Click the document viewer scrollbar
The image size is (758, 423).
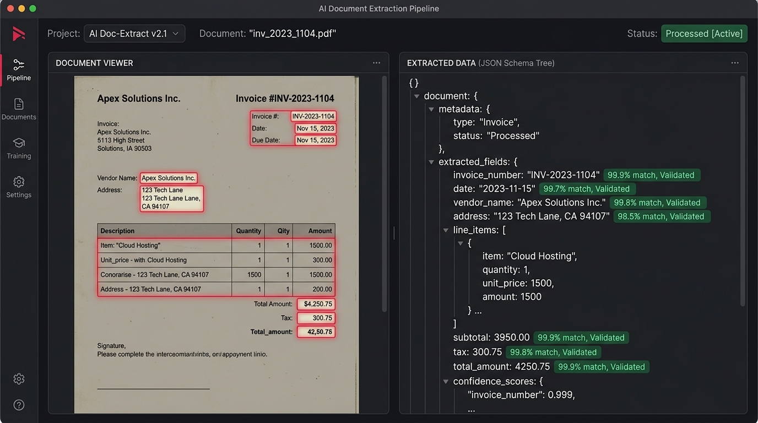click(x=385, y=194)
